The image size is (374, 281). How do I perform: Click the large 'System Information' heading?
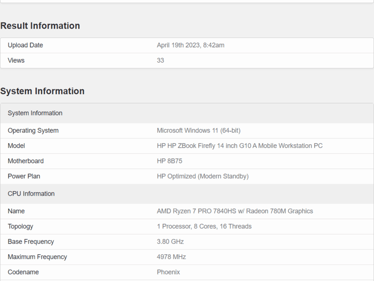pos(43,91)
